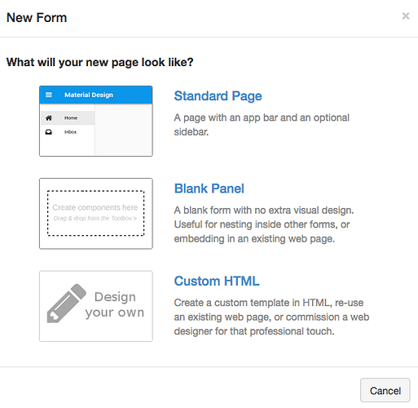The width and height of the screenshot is (418, 408).
Task: Click the hamburger menu icon in Material Design preview
Action: point(49,95)
